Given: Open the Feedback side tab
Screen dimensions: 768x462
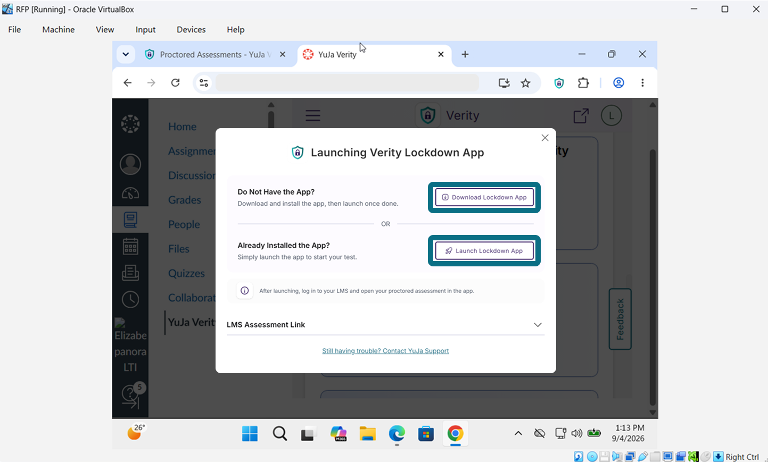Looking at the screenshot, I should pos(620,319).
